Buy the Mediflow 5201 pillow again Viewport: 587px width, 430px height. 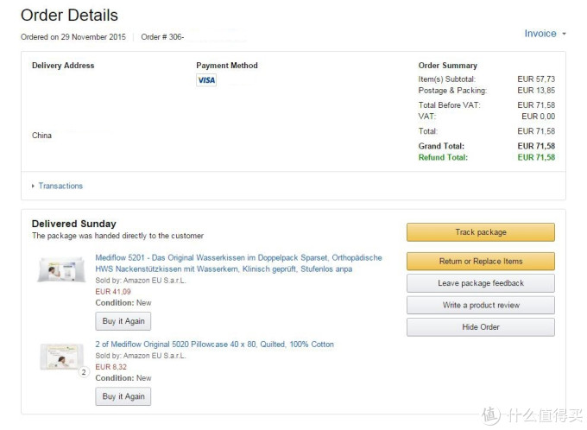tap(123, 320)
